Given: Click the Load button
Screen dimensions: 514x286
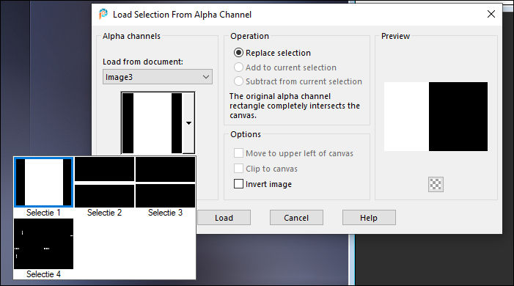Looking at the screenshot, I should pyautogui.click(x=224, y=218).
